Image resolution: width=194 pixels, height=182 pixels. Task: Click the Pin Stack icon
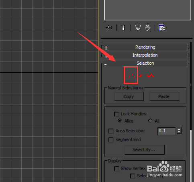click(x=109, y=28)
